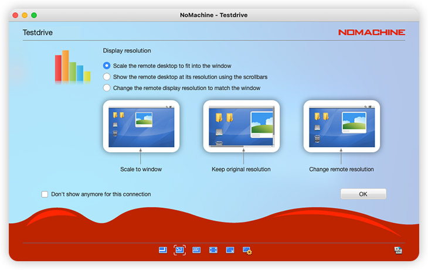
Task: Select Show remote desktop using scrollbars option
Action: click(107, 77)
